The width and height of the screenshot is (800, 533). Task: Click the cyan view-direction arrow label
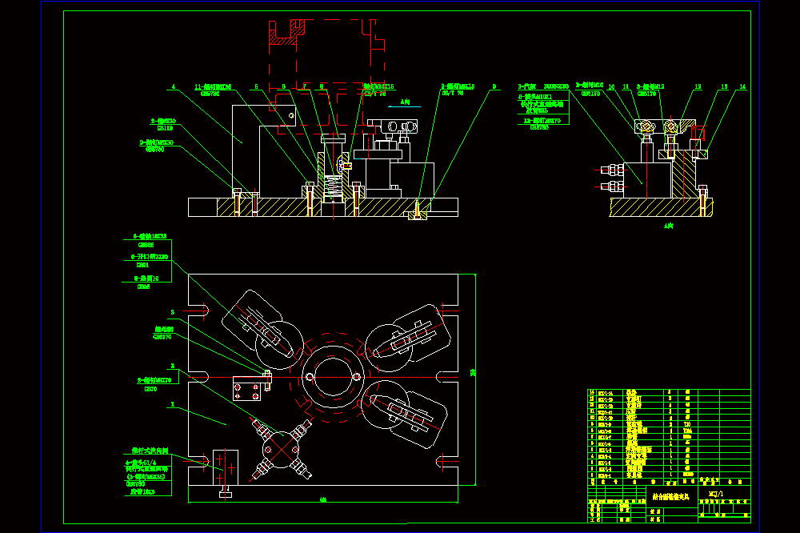pos(405,102)
